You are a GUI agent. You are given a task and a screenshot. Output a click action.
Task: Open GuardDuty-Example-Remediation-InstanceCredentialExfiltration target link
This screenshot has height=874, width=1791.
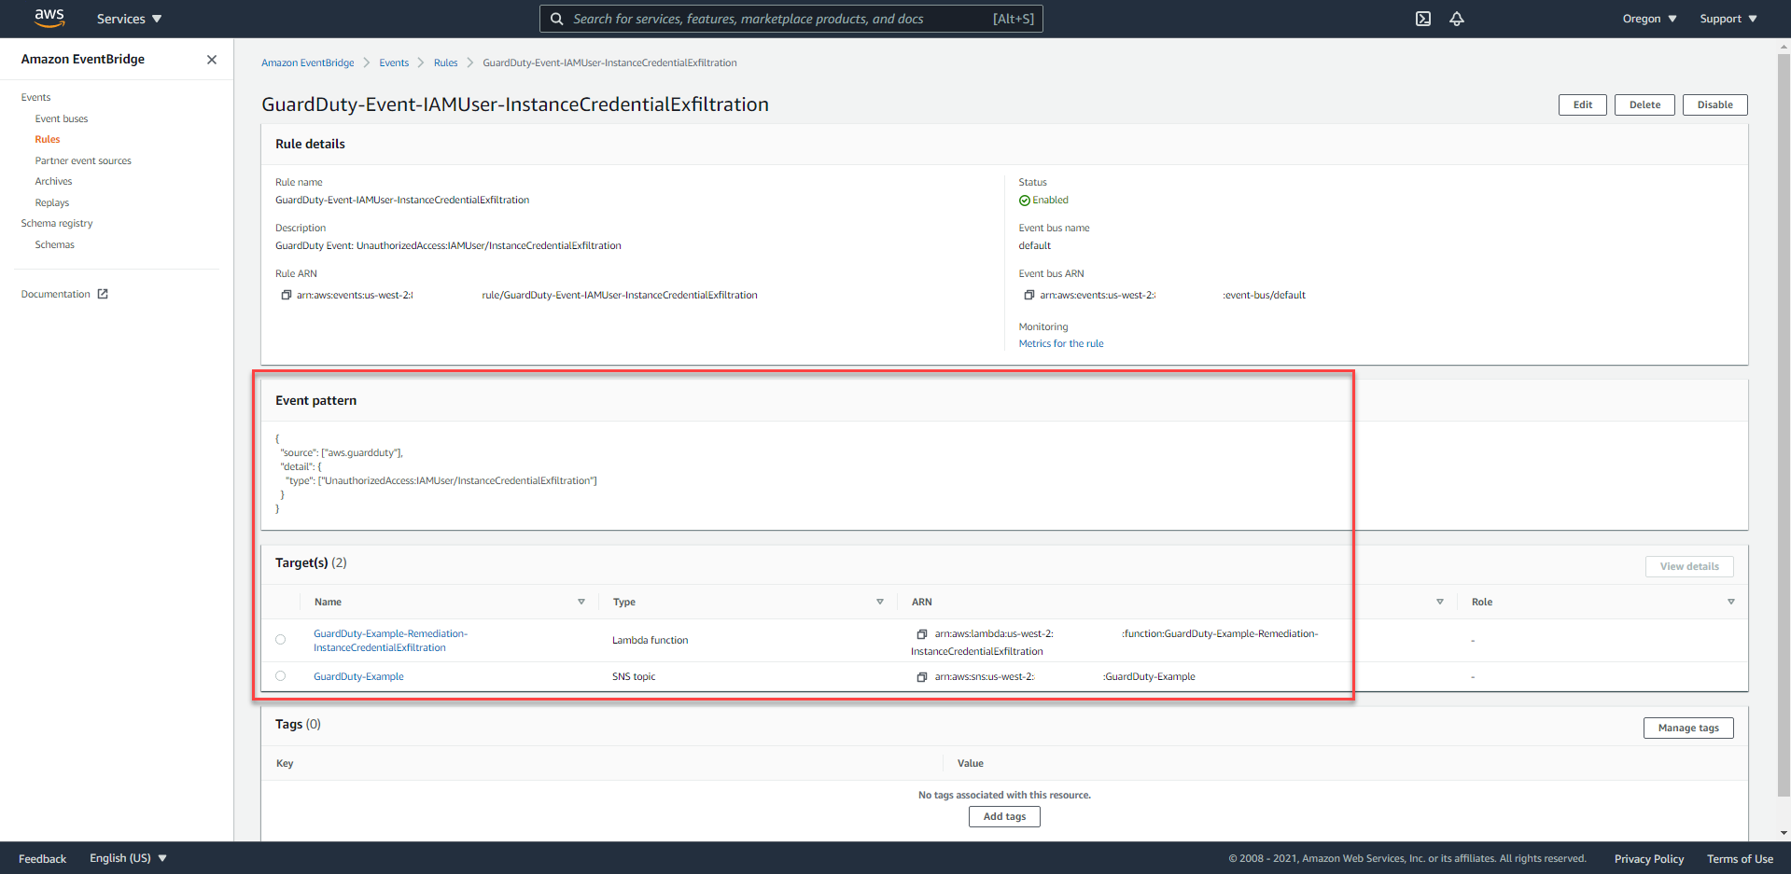390,641
